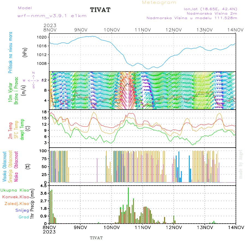Click the cyan Grad legend label
The image size is (246, 246).
click(x=24, y=217)
